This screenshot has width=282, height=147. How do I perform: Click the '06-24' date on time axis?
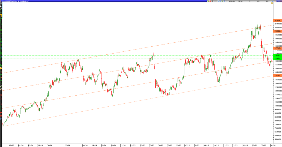67,145
